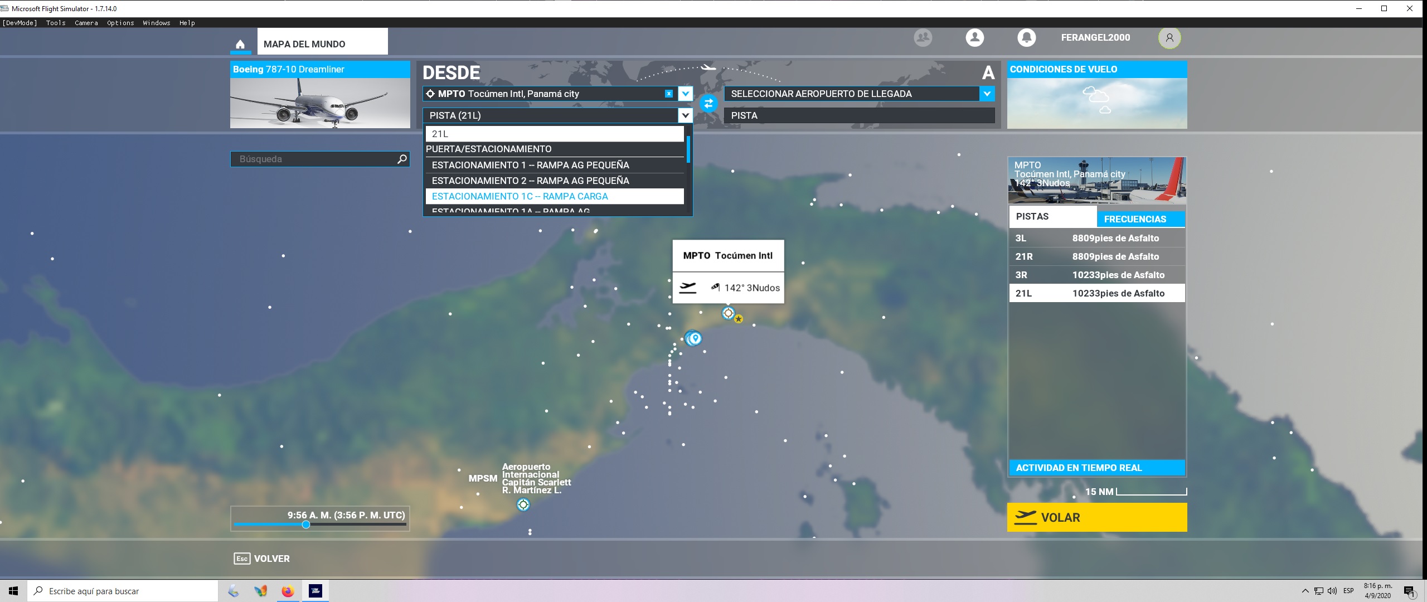Click the Windows taskbar search box
Screen dimensions: 1427x602
(x=123, y=591)
